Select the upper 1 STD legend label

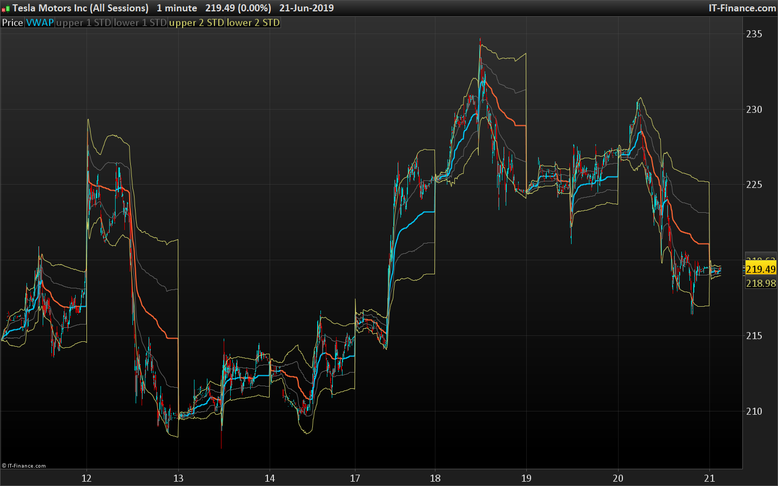pos(83,23)
